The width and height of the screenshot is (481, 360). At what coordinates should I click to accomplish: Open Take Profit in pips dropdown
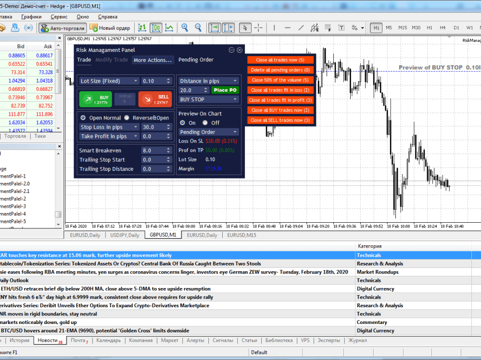tap(109, 136)
